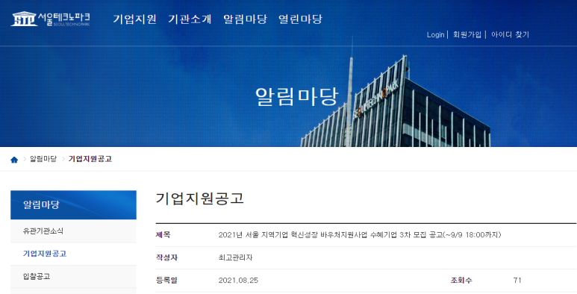Click the large 알림마당 banner title
Image resolution: width=577 pixels, height=294 pixels.
296,97
